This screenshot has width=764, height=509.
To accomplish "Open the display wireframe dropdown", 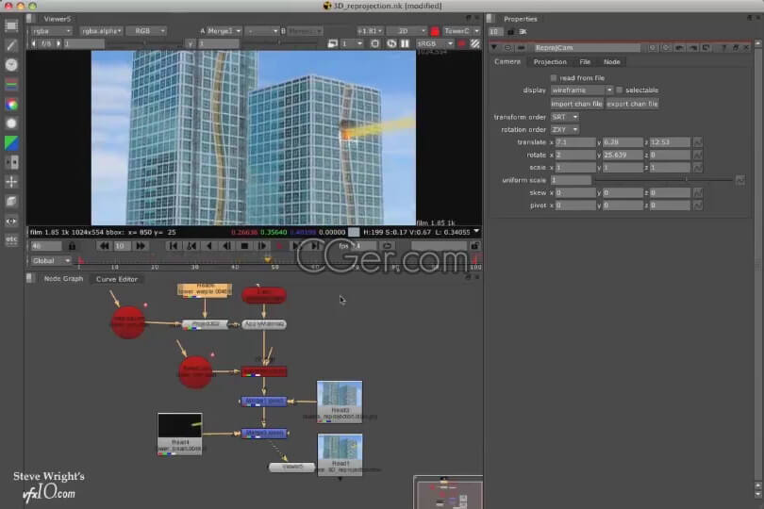I will click(581, 90).
